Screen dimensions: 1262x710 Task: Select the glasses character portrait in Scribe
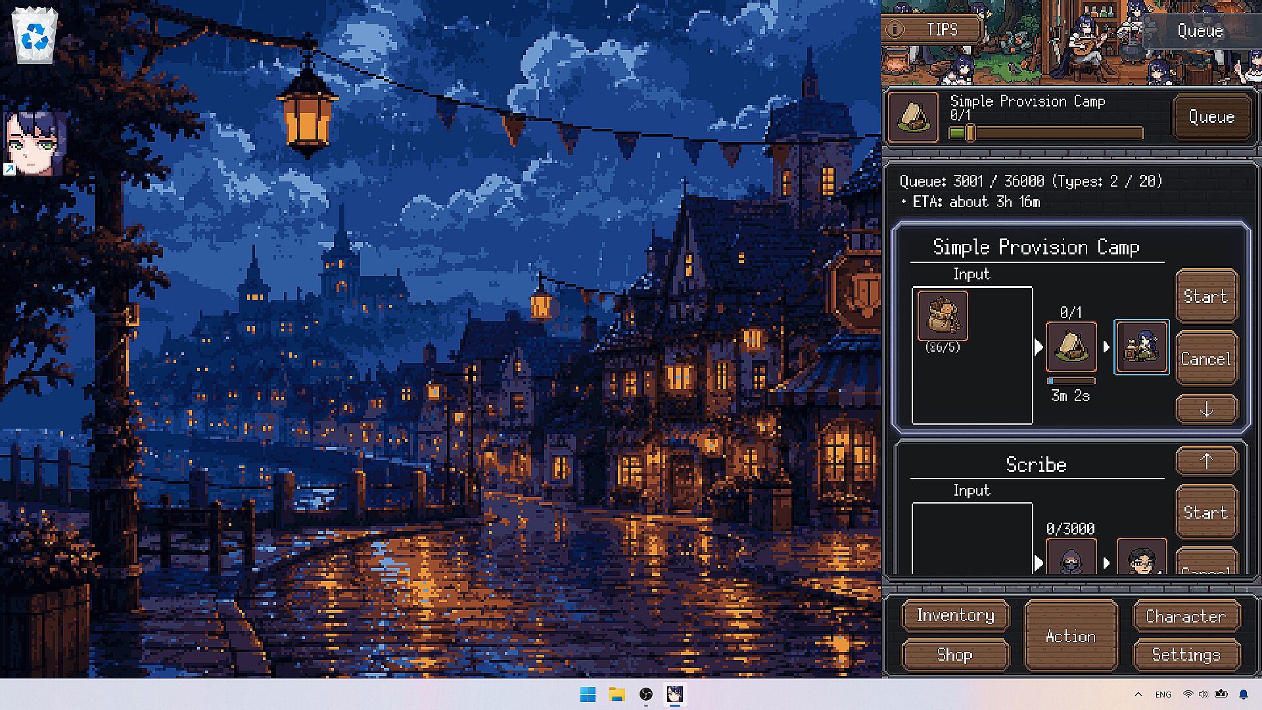point(1142,557)
